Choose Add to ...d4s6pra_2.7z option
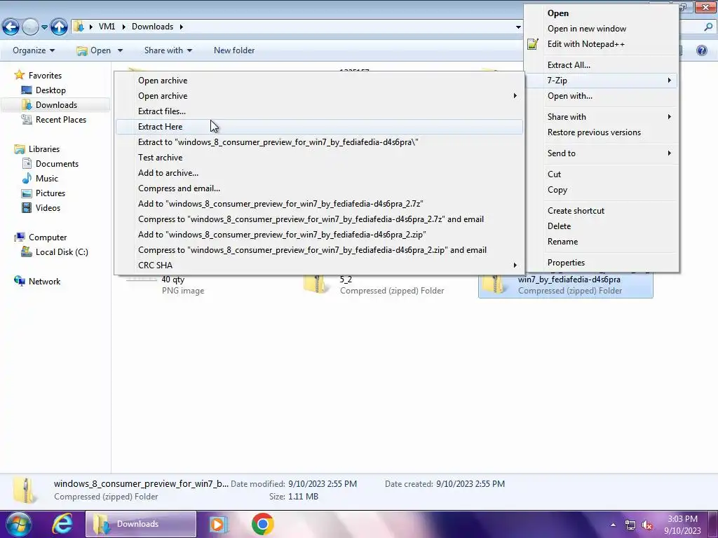Image resolution: width=718 pixels, height=538 pixels. pyautogui.click(x=319, y=204)
